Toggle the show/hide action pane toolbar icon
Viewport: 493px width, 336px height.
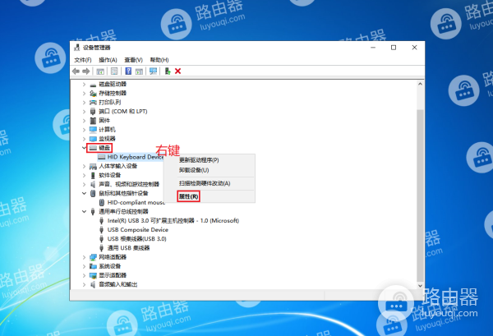(x=139, y=71)
